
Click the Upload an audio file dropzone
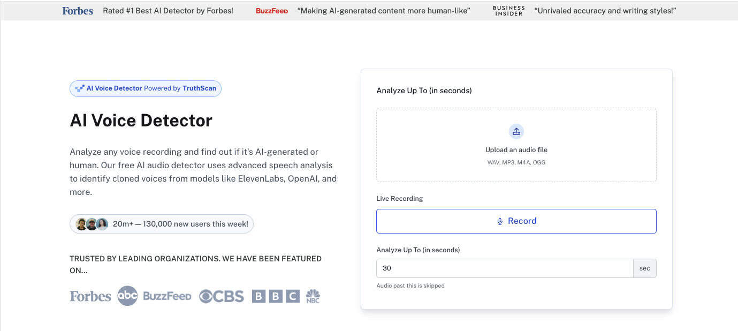coord(516,145)
